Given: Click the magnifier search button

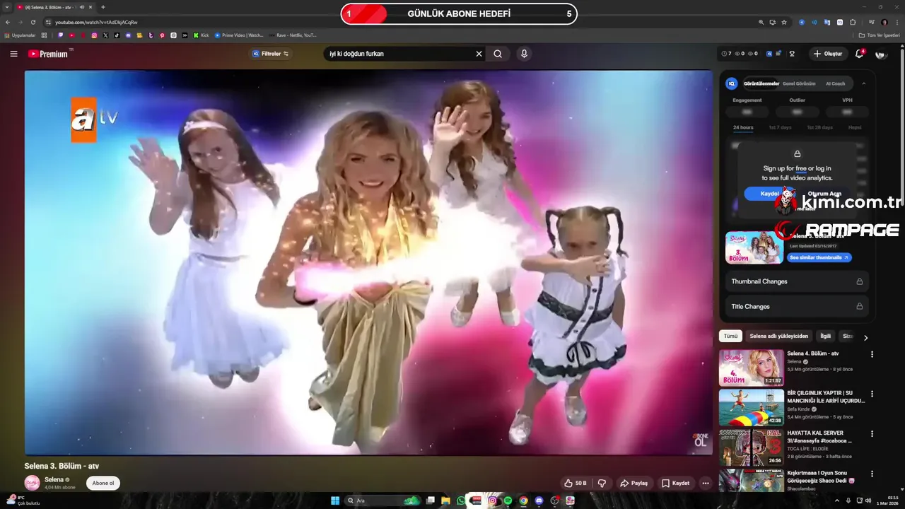Looking at the screenshot, I should pos(498,54).
